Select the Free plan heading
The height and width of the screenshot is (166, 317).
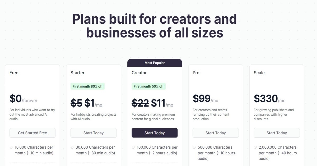(14, 73)
